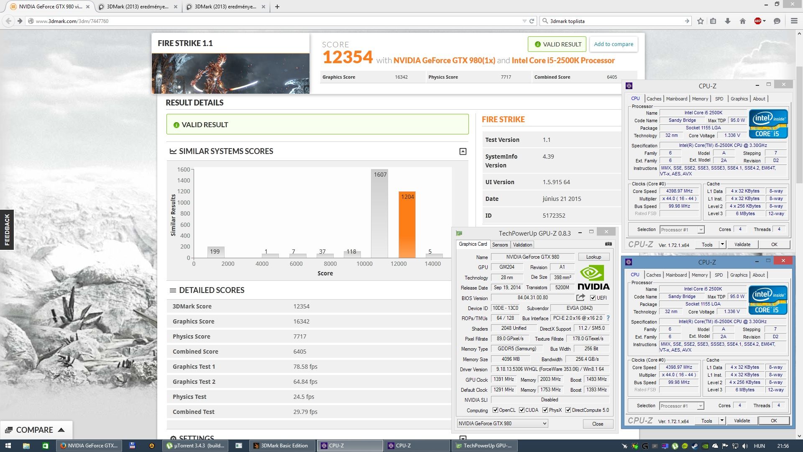Toggle the OpenCL checkbox
This screenshot has height=452, width=803.
[496, 410]
